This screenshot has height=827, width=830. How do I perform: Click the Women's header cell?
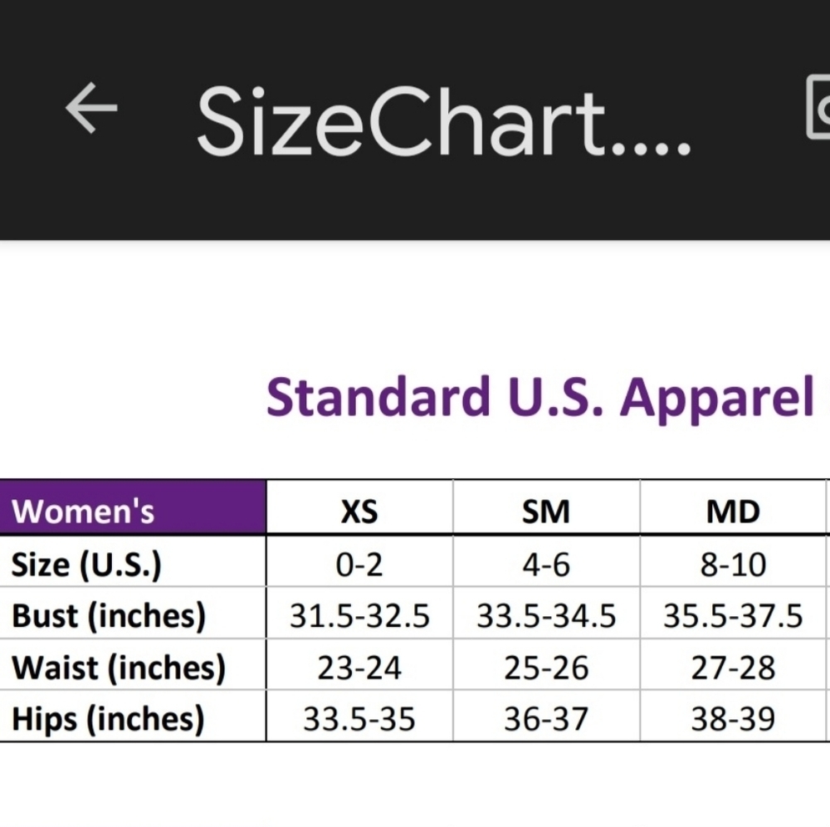coord(133,506)
